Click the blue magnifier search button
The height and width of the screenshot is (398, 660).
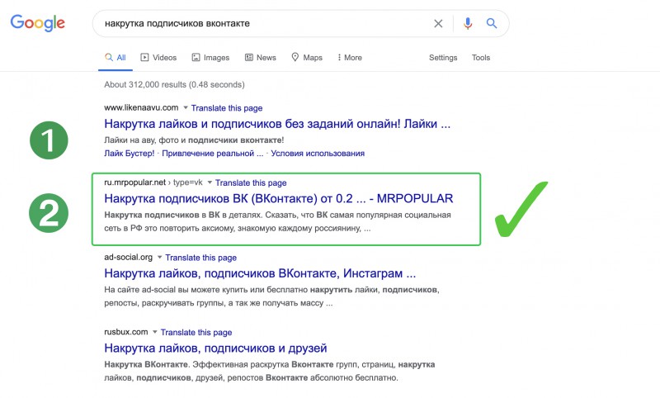coord(492,24)
